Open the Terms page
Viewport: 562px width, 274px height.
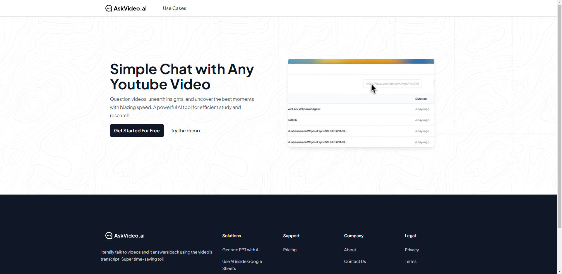click(410, 261)
